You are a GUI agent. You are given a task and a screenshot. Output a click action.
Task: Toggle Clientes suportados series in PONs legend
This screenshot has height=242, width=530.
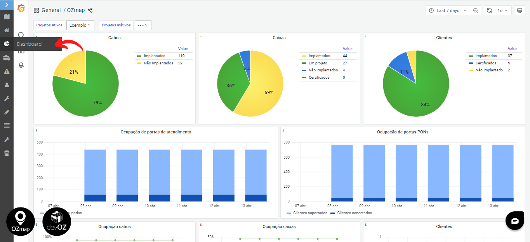pos(310,213)
